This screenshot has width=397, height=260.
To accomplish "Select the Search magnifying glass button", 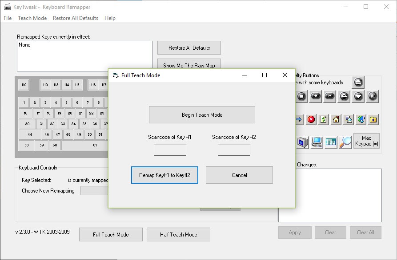I will (345, 142).
